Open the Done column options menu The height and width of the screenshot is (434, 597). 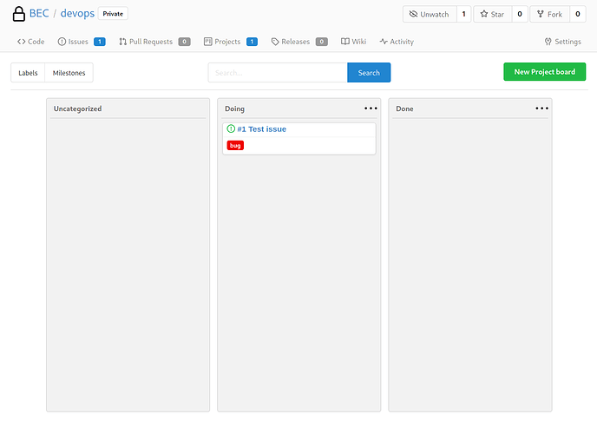541,108
